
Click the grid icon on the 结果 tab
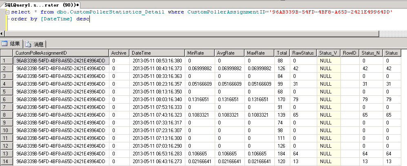click(x=4, y=44)
